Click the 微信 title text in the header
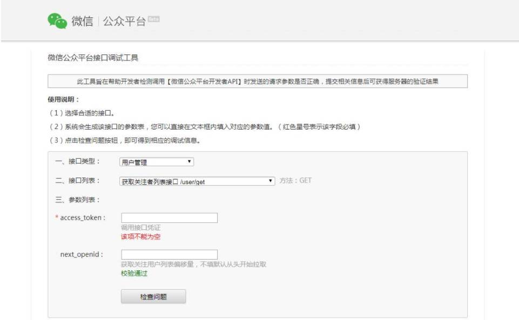Image resolution: width=519 pixels, height=320 pixels. click(83, 21)
